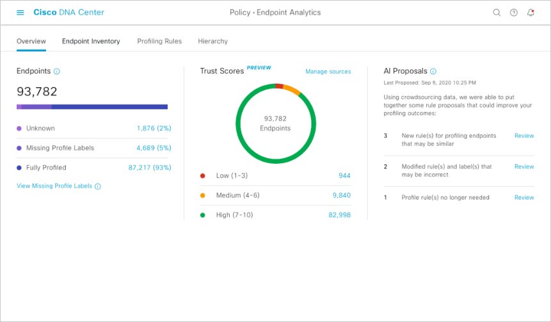This screenshot has width=551, height=322.
Task: Review profile rules no longer needed
Action: coord(524,197)
